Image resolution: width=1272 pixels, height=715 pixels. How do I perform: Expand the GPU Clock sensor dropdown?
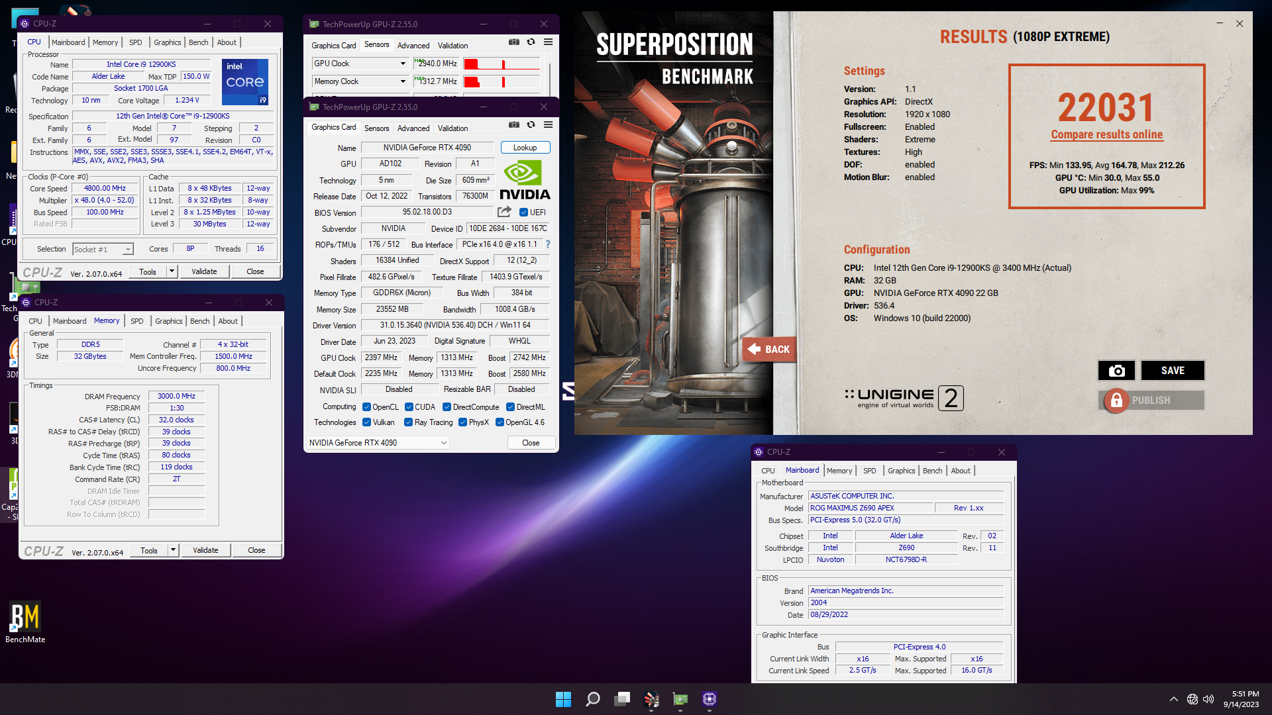tap(402, 64)
